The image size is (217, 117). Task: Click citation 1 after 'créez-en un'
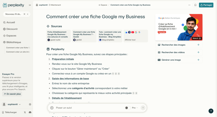tap(113, 74)
